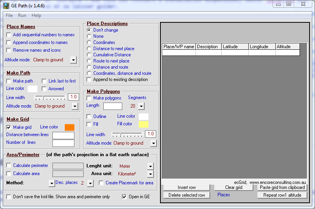Click Paste grid from clipboard button
Viewport: 315px width, 209px height.
tap(282, 187)
